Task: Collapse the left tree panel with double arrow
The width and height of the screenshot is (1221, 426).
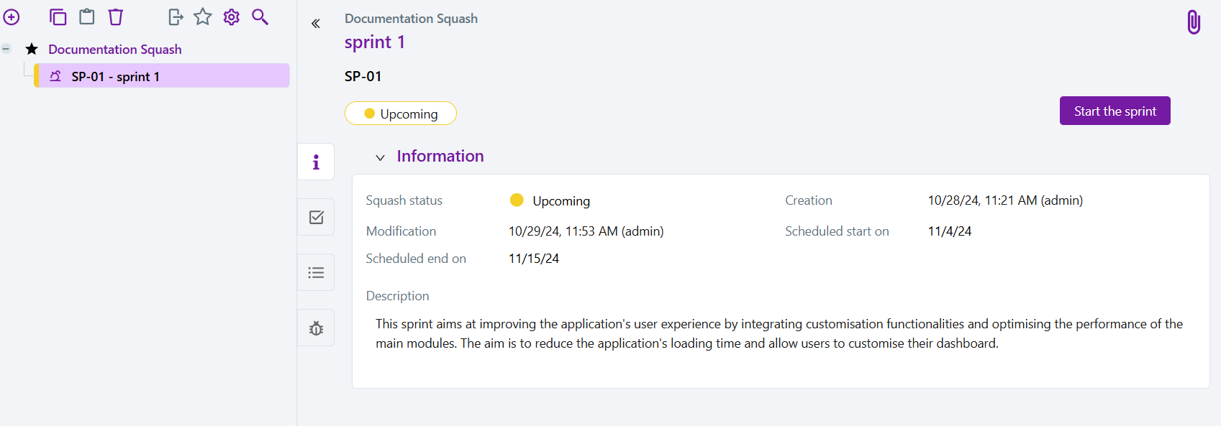Action: point(315,24)
